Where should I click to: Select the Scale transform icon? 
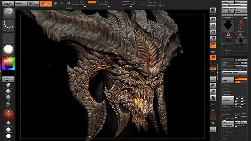click(62, 3)
